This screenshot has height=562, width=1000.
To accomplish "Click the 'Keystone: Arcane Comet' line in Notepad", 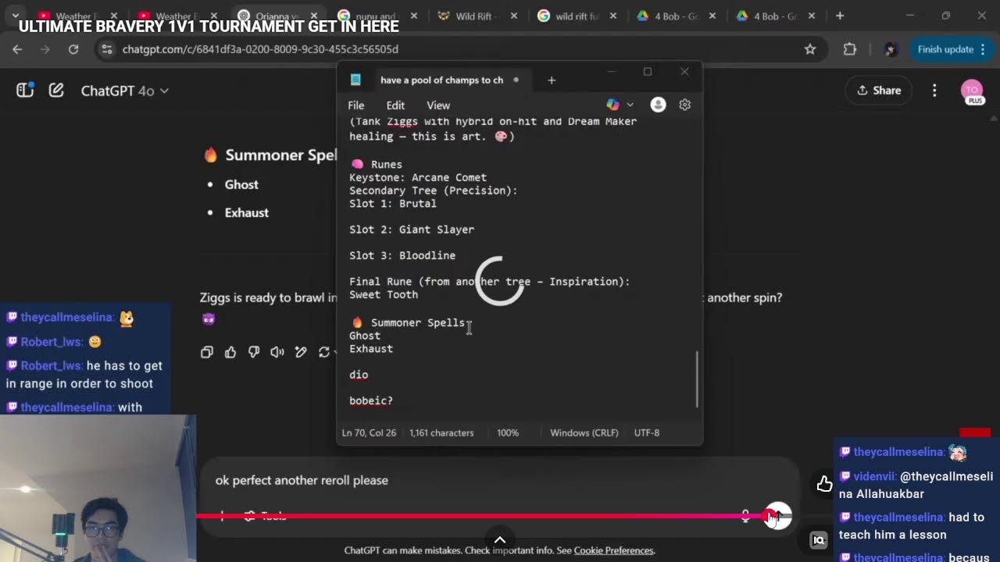I will pos(418,177).
